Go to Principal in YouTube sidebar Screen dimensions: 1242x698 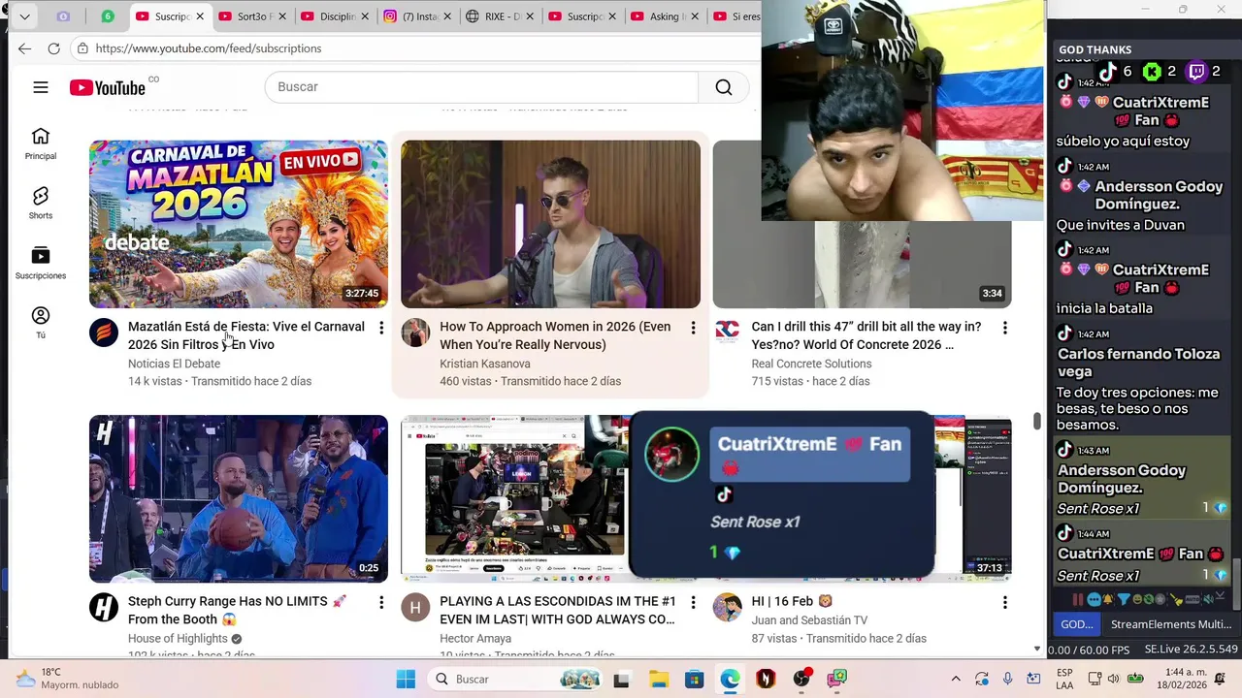pyautogui.click(x=41, y=143)
